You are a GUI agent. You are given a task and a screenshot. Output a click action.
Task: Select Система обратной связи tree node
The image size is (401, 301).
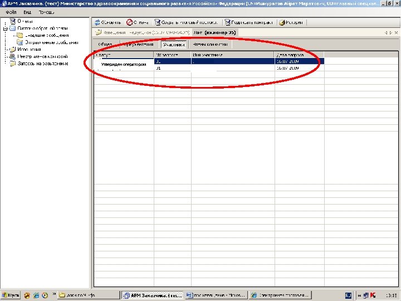point(42,28)
